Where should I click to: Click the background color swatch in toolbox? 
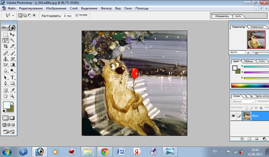click(11, 109)
